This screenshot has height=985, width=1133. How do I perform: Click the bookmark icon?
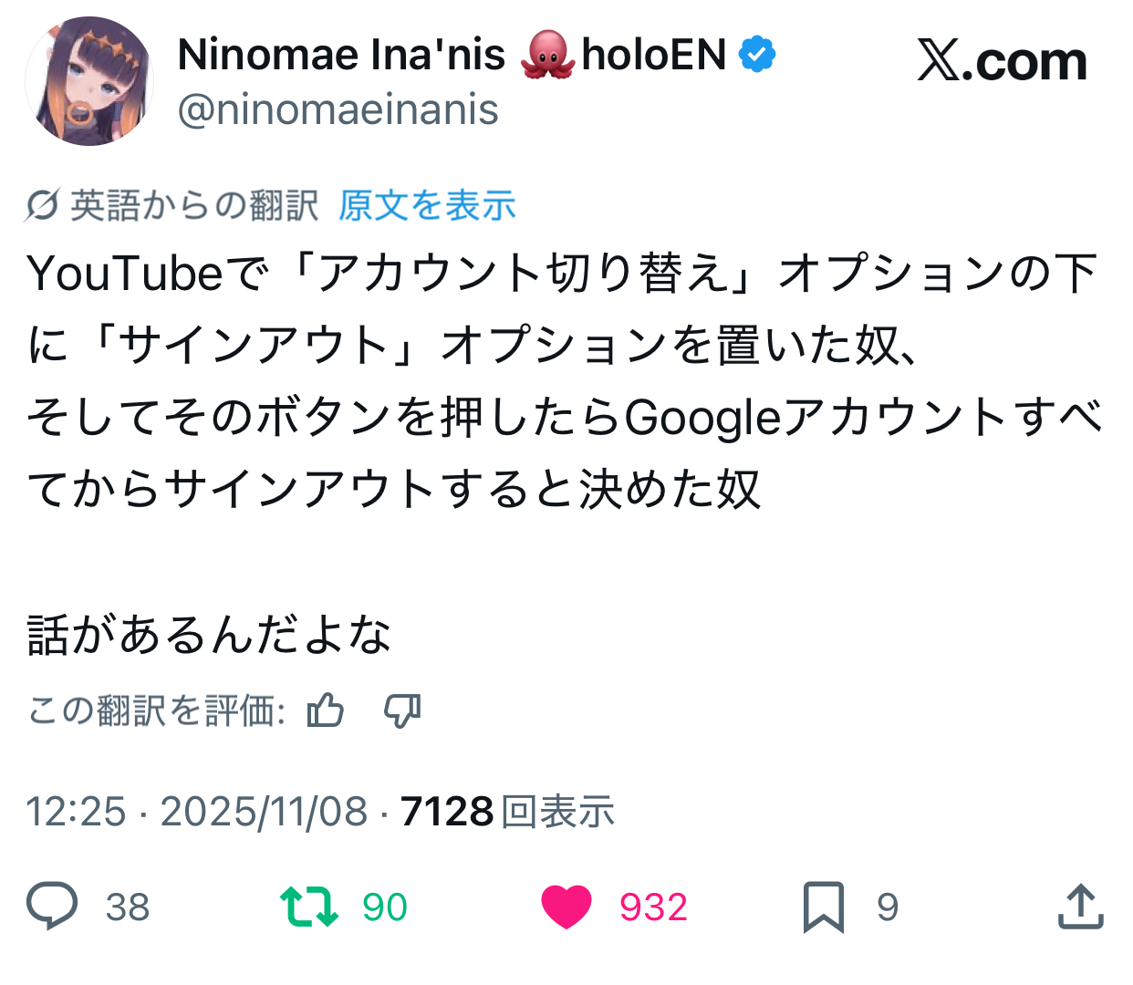pos(823,907)
